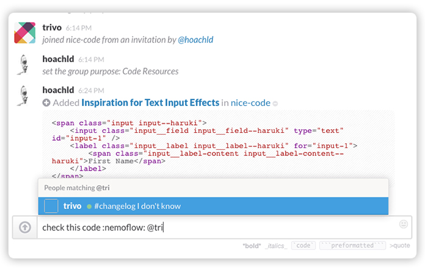Click hoachld's avatar on the 6:14 PM message
This screenshot has height=276, width=425.
(x=24, y=65)
